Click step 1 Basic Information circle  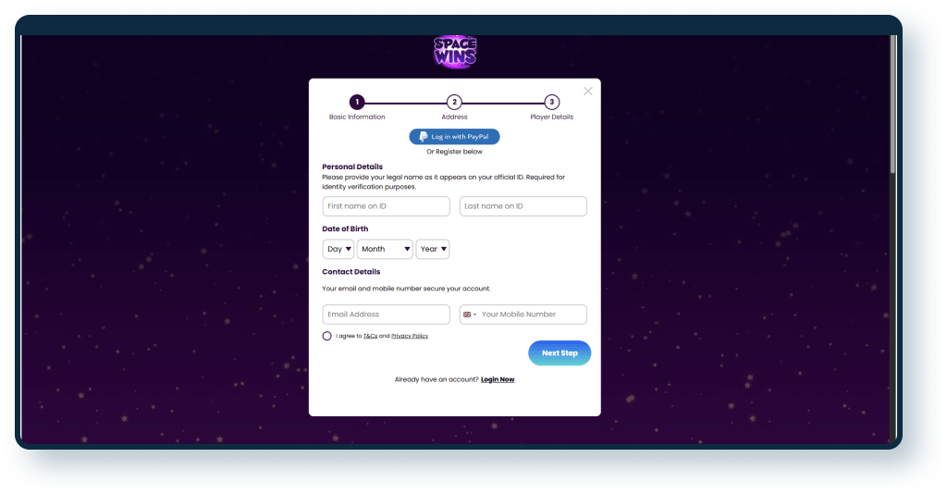click(x=357, y=103)
